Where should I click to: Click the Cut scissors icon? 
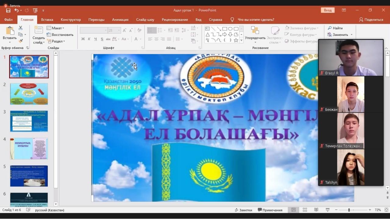point(21,28)
